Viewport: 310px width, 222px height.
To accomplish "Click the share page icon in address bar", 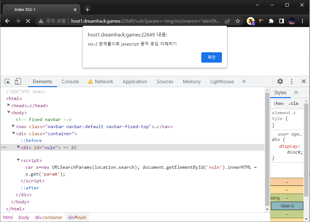I will click(227, 21).
